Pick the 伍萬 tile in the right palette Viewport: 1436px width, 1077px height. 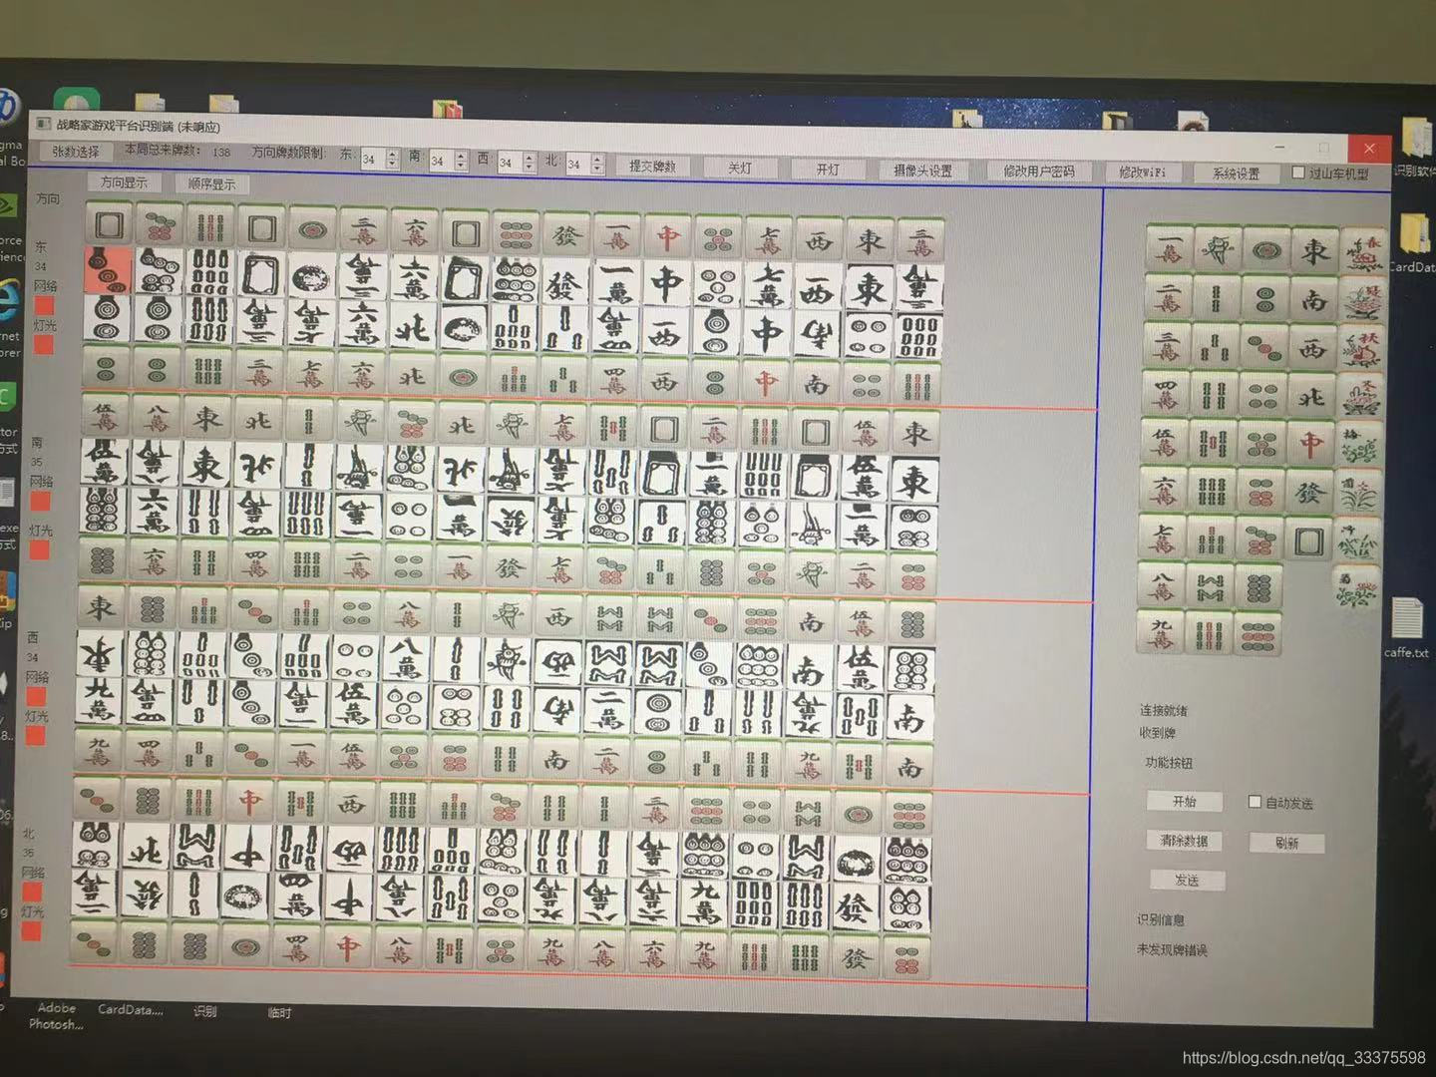[x=1163, y=442]
